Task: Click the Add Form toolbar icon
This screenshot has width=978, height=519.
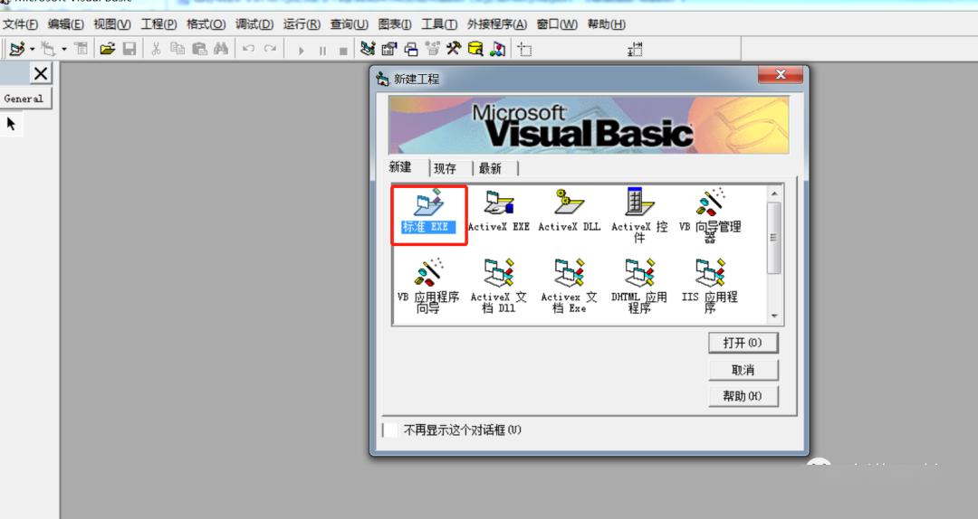Action: (x=48, y=49)
